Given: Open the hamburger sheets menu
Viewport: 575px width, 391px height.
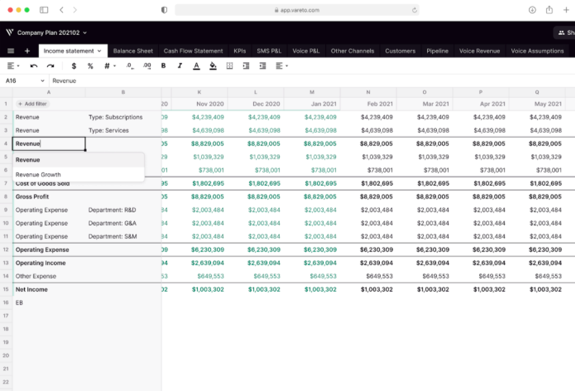Looking at the screenshot, I should click(11, 51).
